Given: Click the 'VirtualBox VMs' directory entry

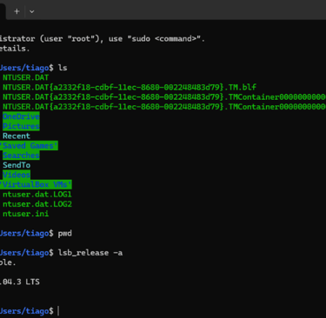Looking at the screenshot, I should (36, 184).
